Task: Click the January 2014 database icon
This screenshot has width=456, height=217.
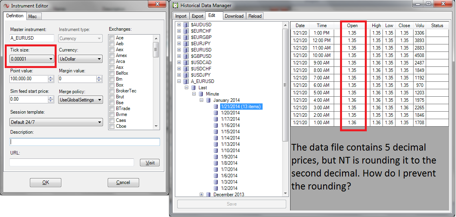Action: 208,100
